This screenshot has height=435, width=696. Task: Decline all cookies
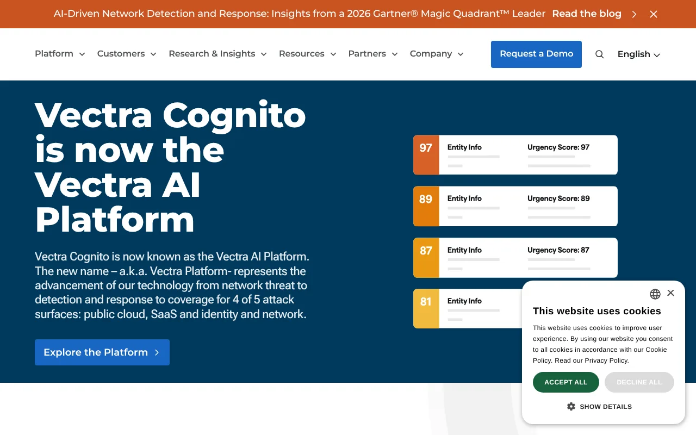point(639,382)
